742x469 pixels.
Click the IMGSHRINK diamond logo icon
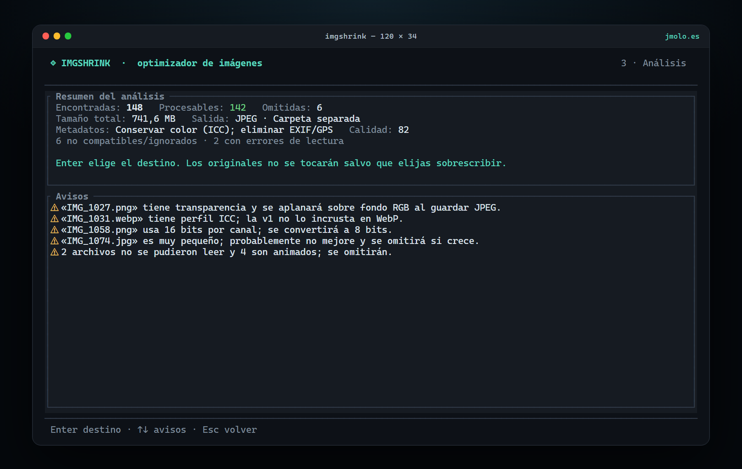(53, 63)
